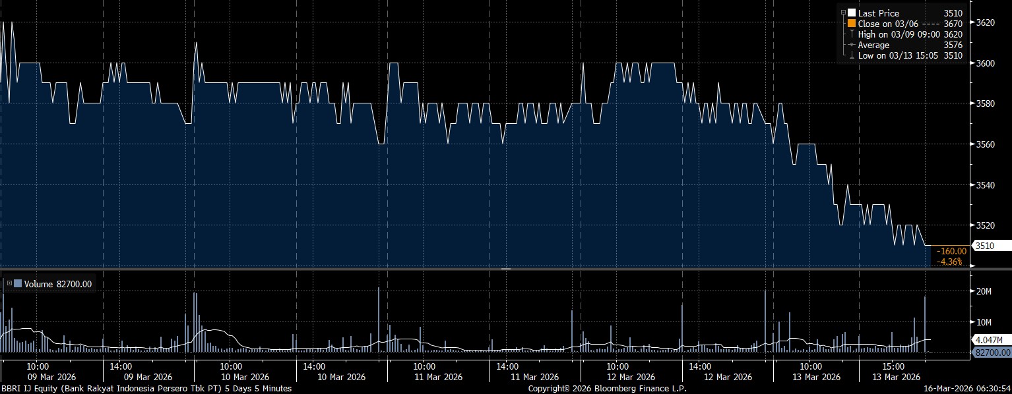
Task: Click the 3510 last price axis tag
Action: (x=984, y=246)
